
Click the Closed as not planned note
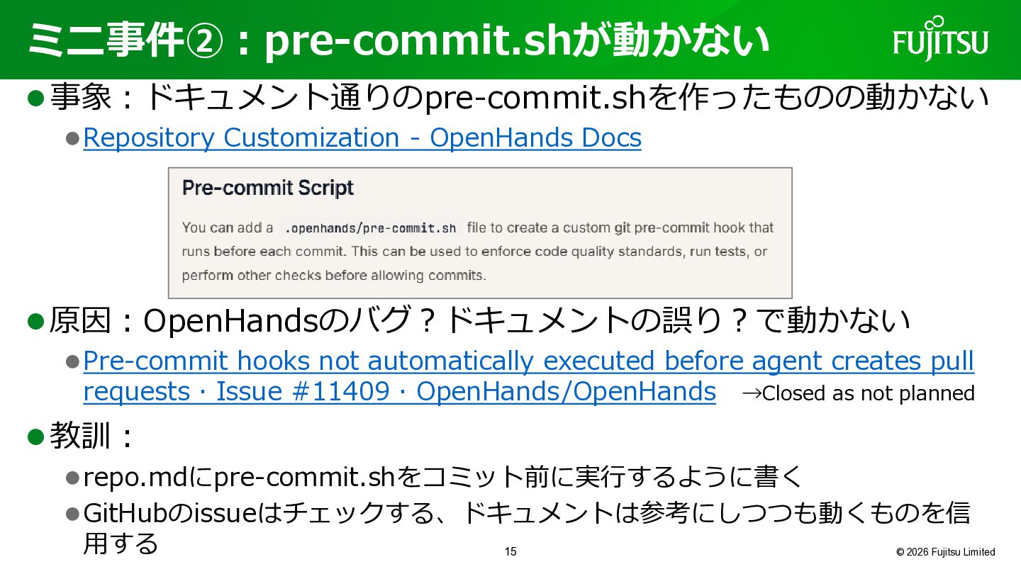(x=858, y=393)
